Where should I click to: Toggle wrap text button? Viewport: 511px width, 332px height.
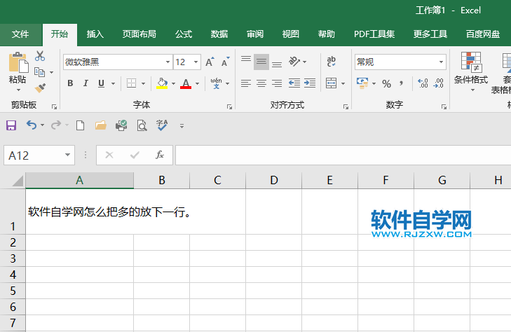pos(331,61)
